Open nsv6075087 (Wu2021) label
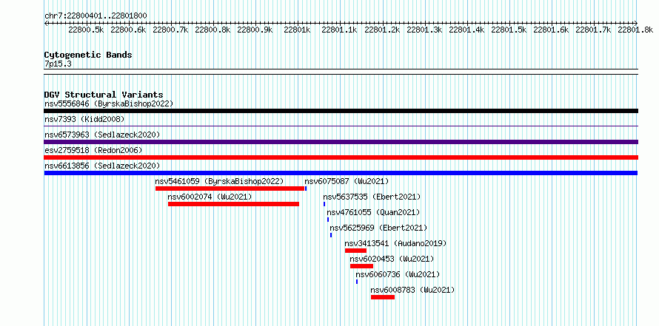 (x=347, y=181)
